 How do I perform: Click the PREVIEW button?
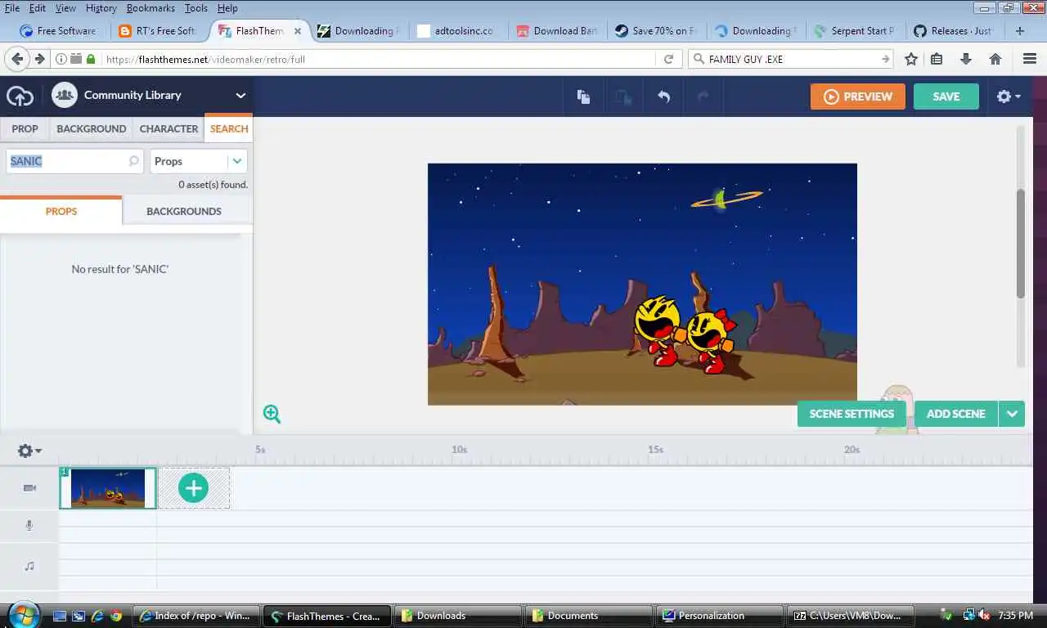click(858, 96)
